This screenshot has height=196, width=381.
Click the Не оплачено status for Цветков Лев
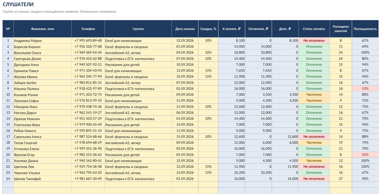pos(314,167)
